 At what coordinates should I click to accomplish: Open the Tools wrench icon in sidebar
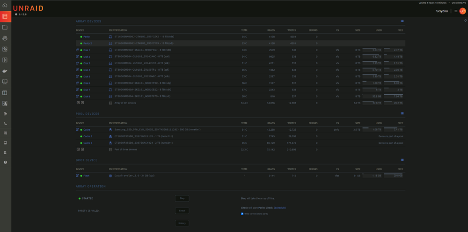5,104
